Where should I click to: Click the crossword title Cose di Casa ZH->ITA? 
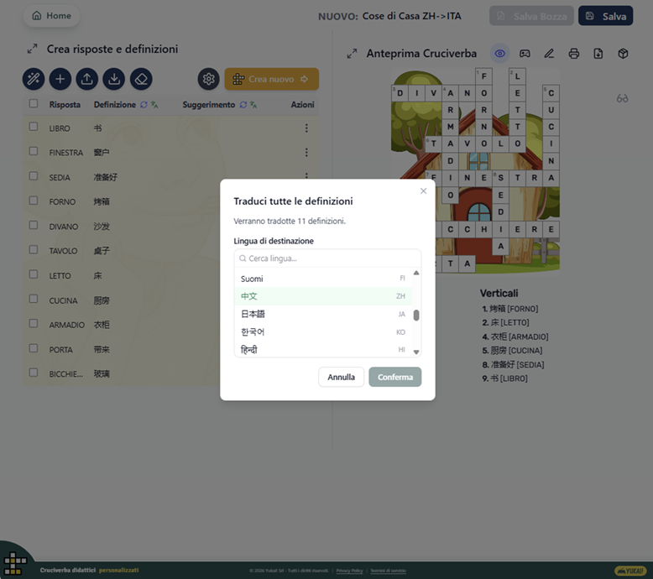pyautogui.click(x=411, y=16)
